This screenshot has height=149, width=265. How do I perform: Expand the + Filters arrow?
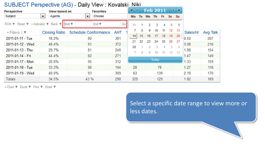click(25, 32)
